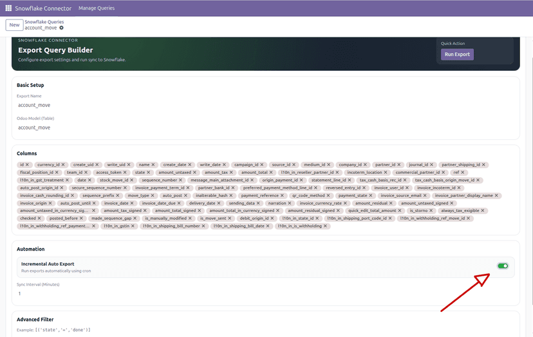This screenshot has width=533, height=337.
Task: Edit the Export Name field
Action: click(266, 105)
